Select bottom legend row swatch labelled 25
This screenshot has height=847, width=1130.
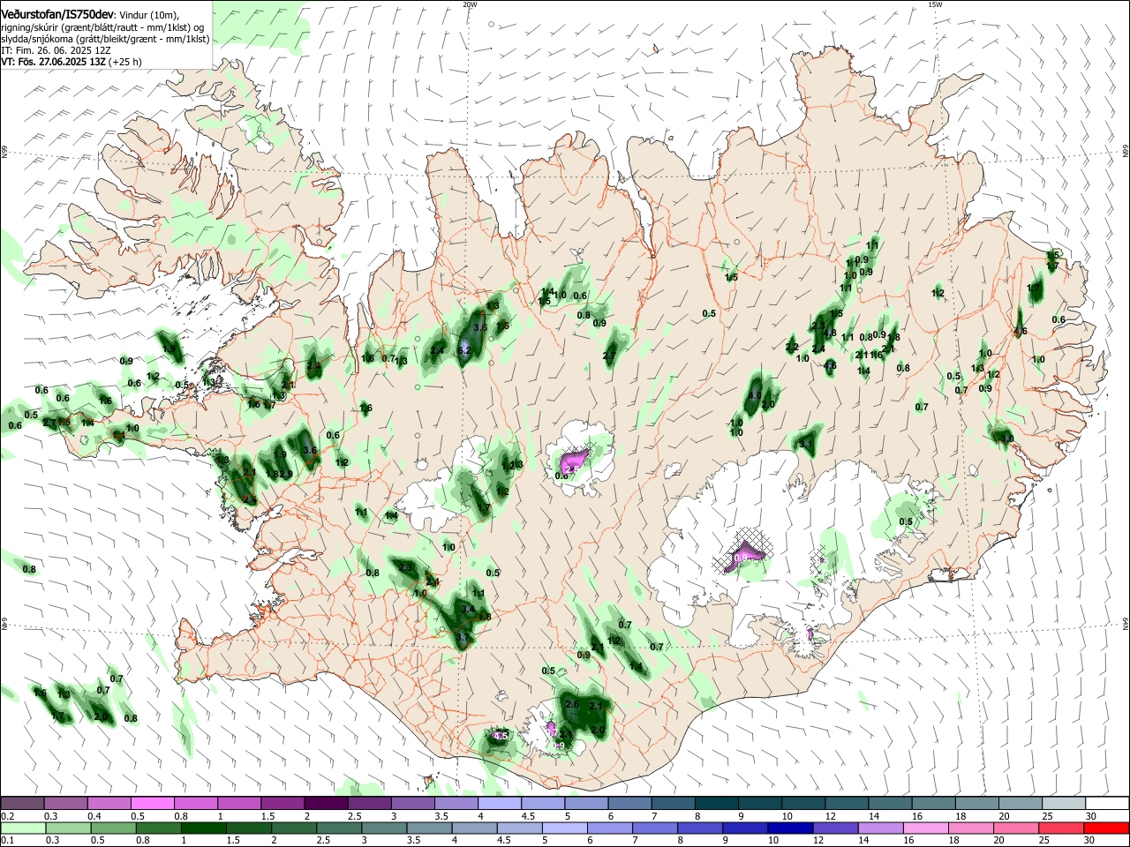click(1062, 828)
